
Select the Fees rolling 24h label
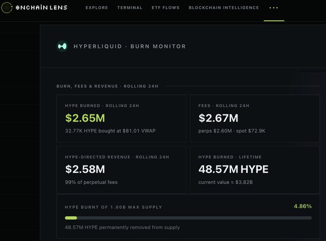(224, 106)
